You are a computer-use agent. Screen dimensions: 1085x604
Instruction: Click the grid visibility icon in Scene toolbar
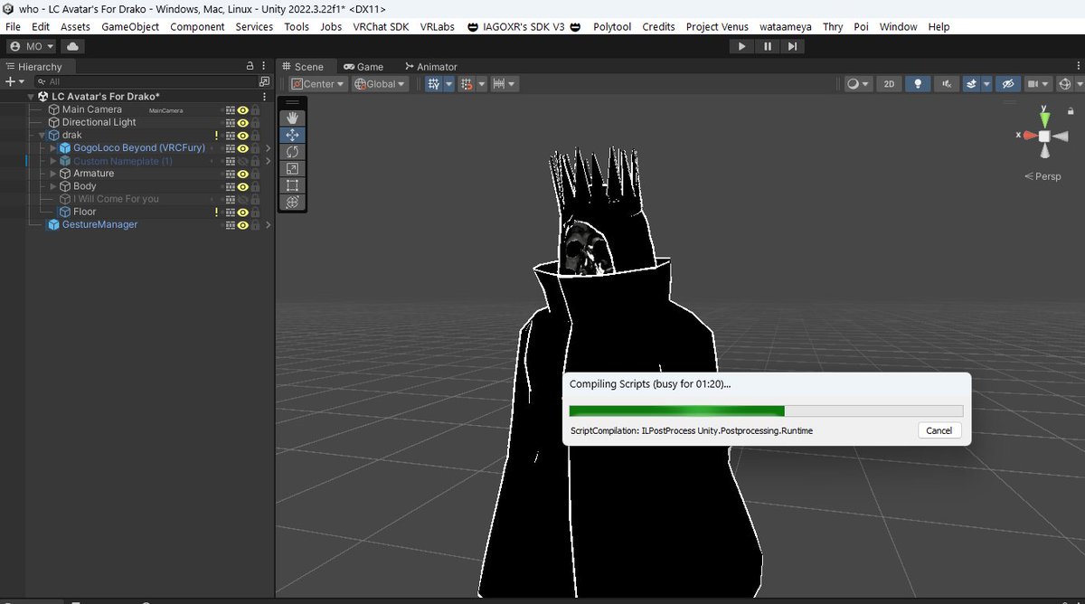pyautogui.click(x=434, y=83)
